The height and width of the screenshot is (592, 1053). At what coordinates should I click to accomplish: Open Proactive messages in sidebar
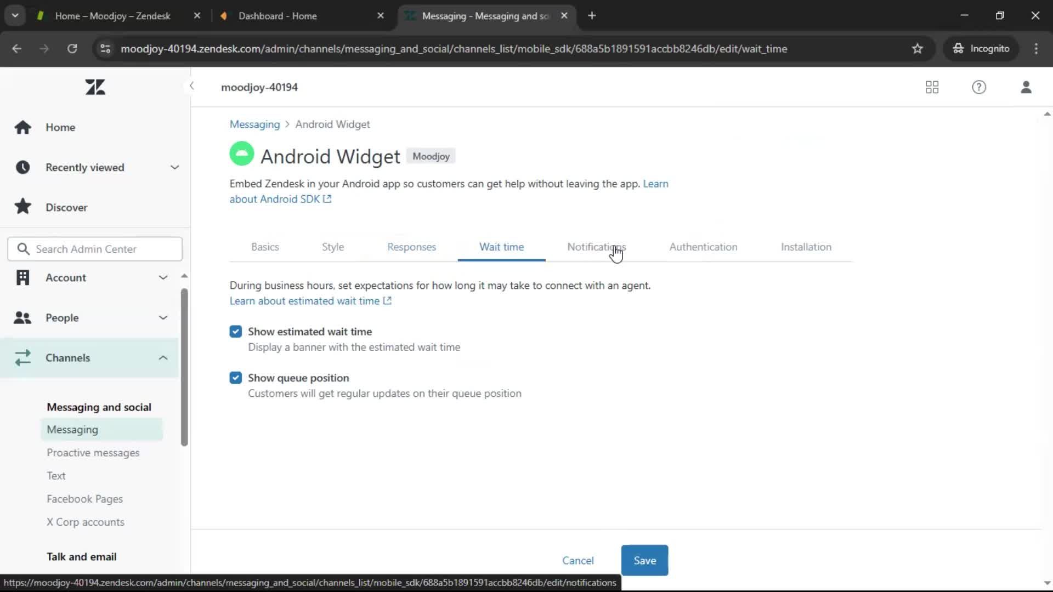point(93,453)
